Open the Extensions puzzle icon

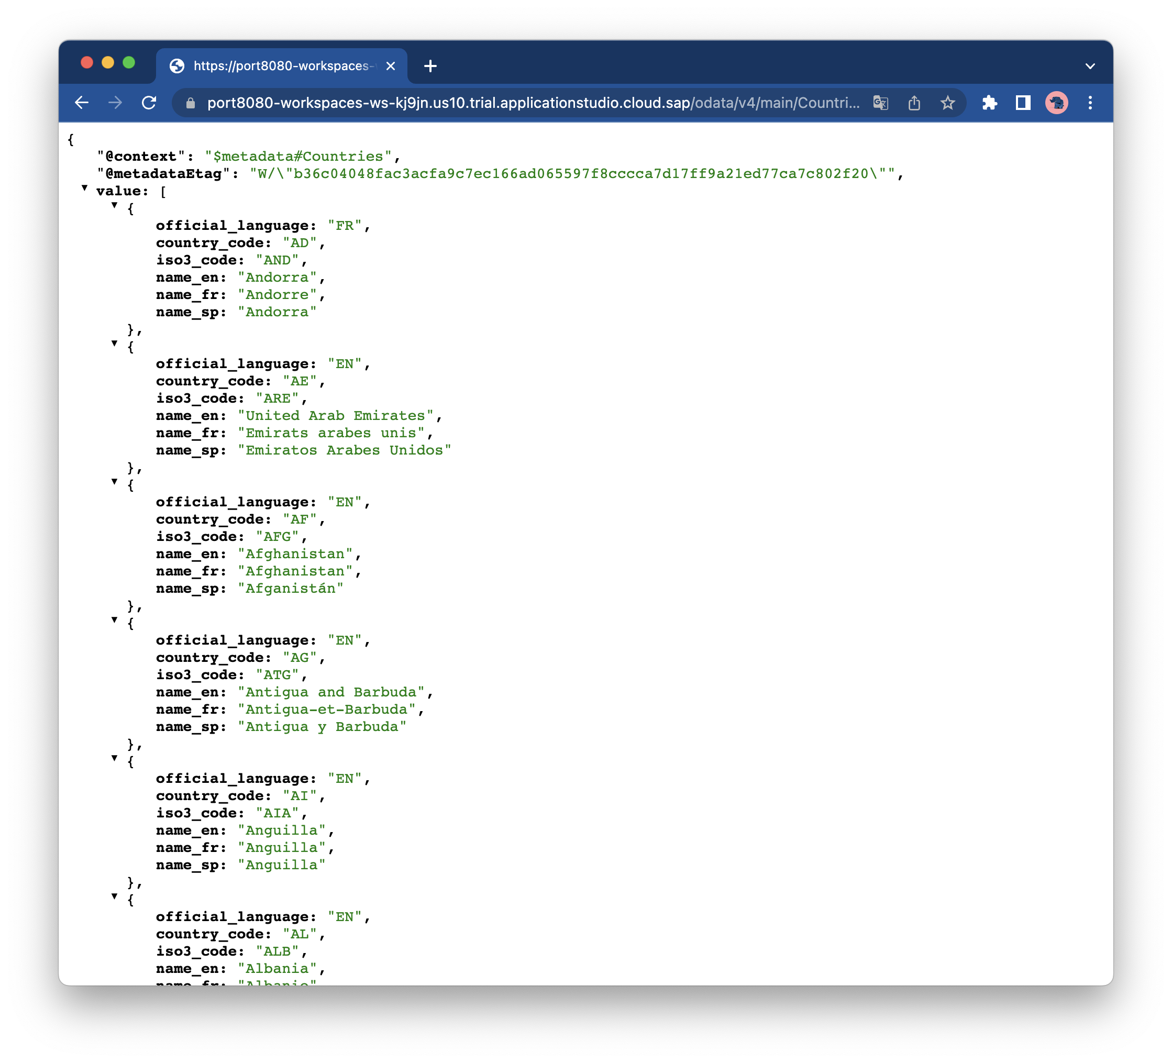coord(989,103)
